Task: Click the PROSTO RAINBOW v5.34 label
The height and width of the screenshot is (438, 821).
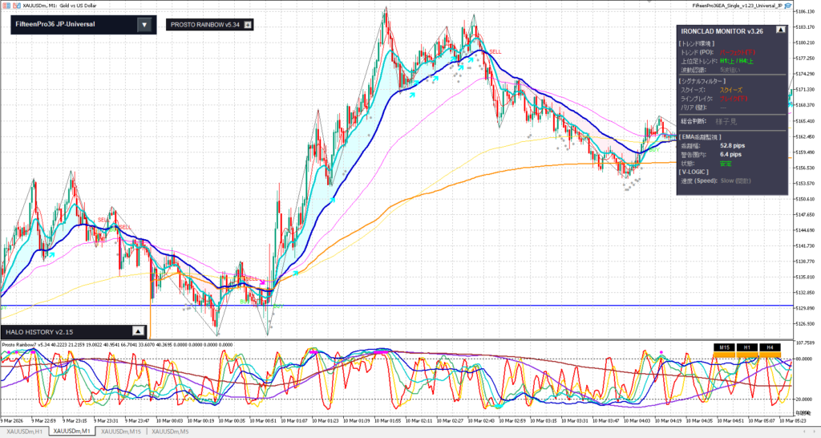Action: 205,25
